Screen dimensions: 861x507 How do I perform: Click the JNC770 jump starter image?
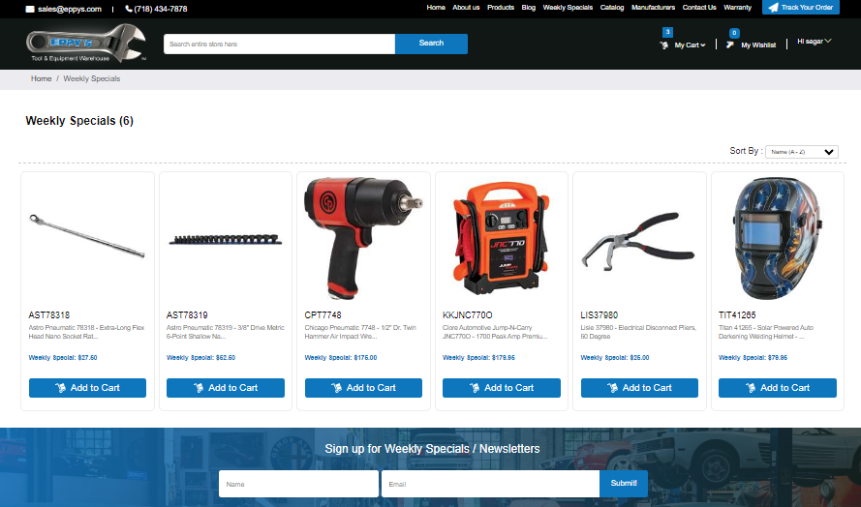tap(502, 239)
